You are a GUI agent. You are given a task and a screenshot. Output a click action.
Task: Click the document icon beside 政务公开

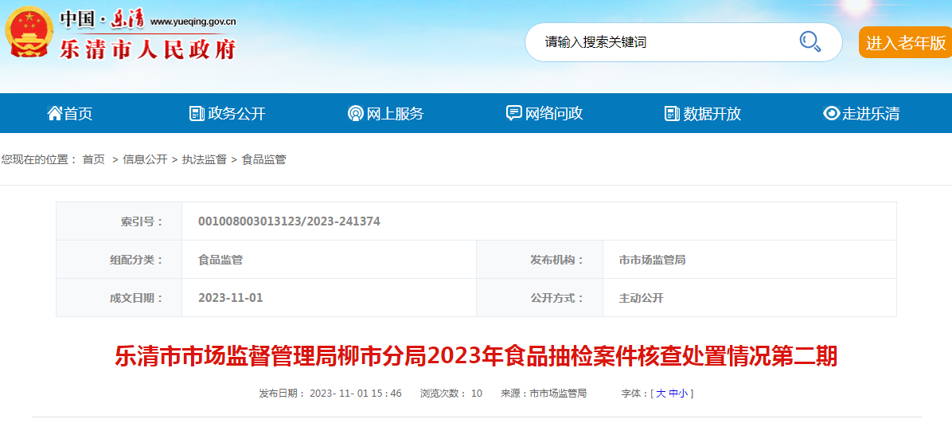pos(197,114)
